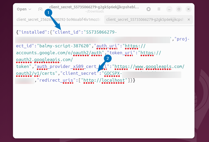Image resolution: width=209 pixels, height=142 pixels.
Task: Click the oauth2/v1/certs text
Action: [x=36, y=73]
